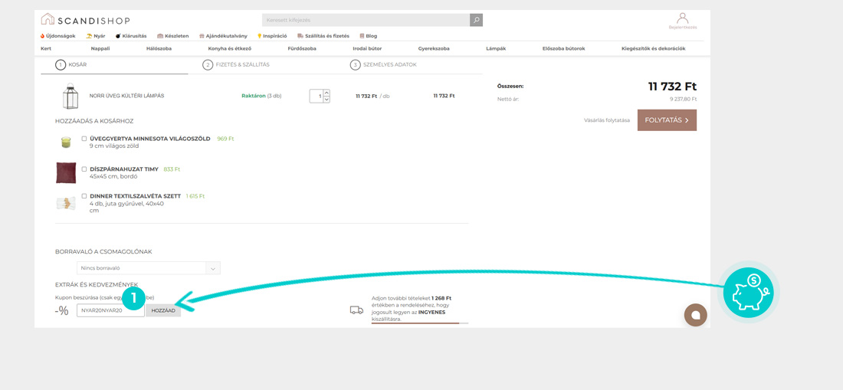Open Ajándékutalvány gift voucher link
Screen dimensions: 843x390
223,36
